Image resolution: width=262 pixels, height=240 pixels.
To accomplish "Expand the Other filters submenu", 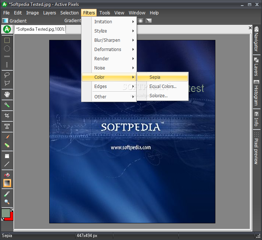I will pyautogui.click(x=109, y=97).
